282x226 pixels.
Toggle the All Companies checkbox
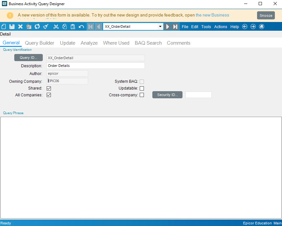pyautogui.click(x=49, y=95)
